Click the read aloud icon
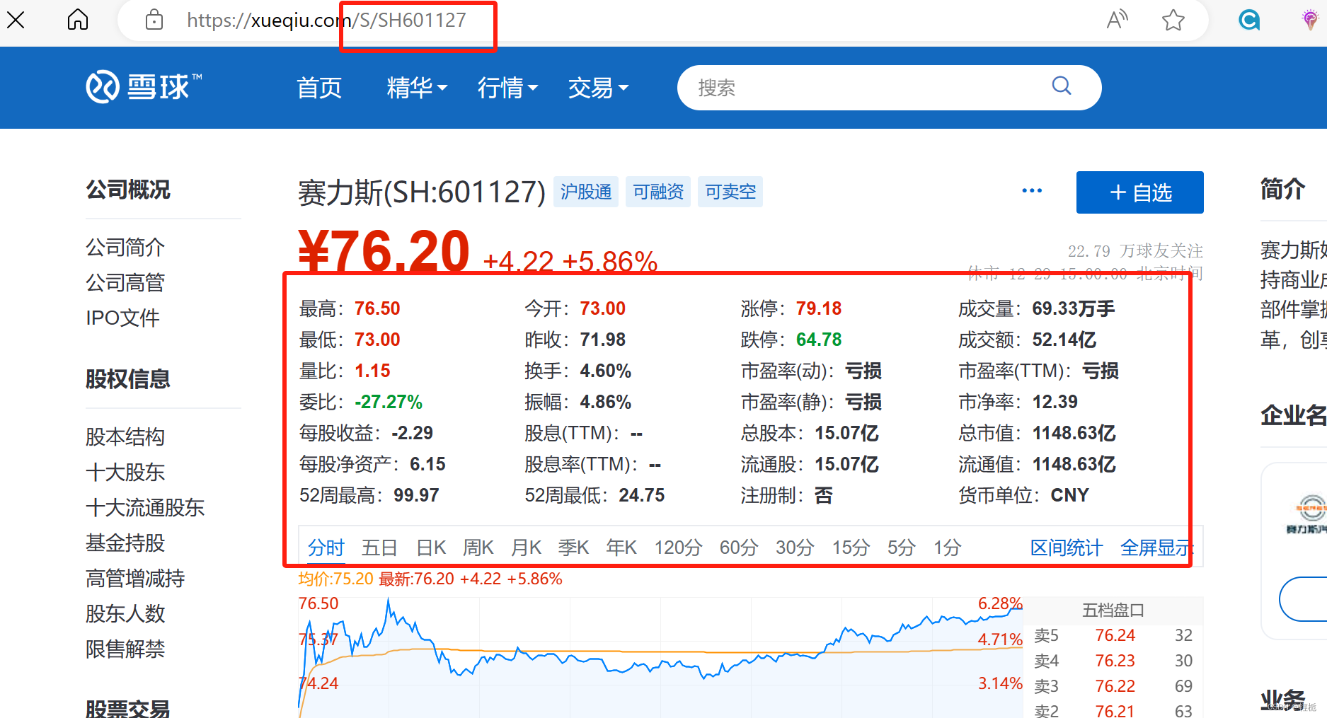The image size is (1327, 718). click(1117, 20)
